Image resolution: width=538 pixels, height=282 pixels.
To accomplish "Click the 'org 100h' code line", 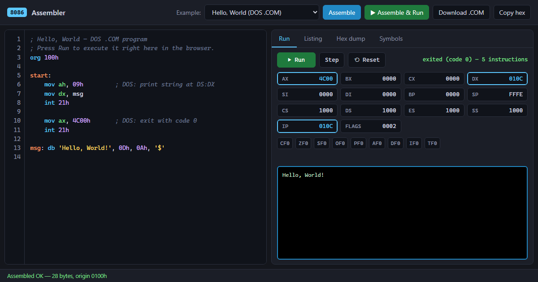I will point(44,57).
